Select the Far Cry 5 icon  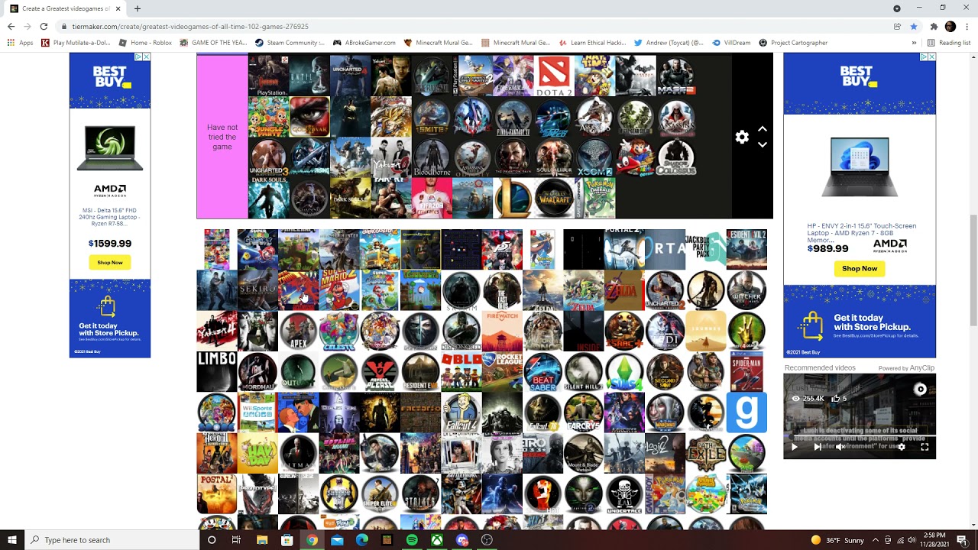584,412
